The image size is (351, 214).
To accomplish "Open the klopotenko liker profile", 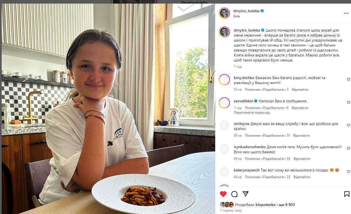I will 265,205.
